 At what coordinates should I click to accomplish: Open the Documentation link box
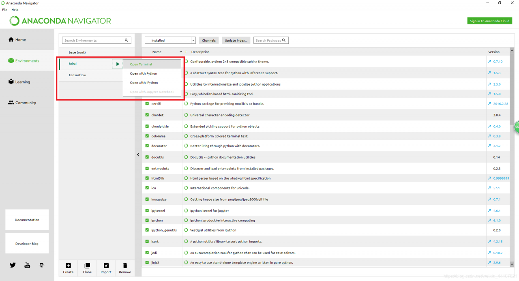27,220
